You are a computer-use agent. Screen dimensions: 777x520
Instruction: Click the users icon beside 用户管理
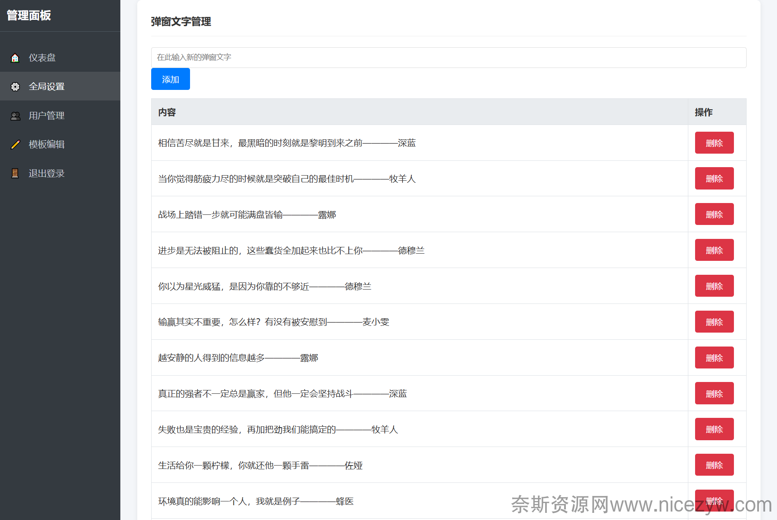coord(15,116)
